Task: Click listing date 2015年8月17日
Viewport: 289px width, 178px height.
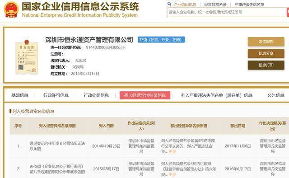Action: 106,169
